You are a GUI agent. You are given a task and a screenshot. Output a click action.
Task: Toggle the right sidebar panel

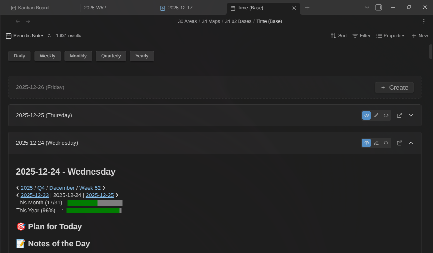379,8
